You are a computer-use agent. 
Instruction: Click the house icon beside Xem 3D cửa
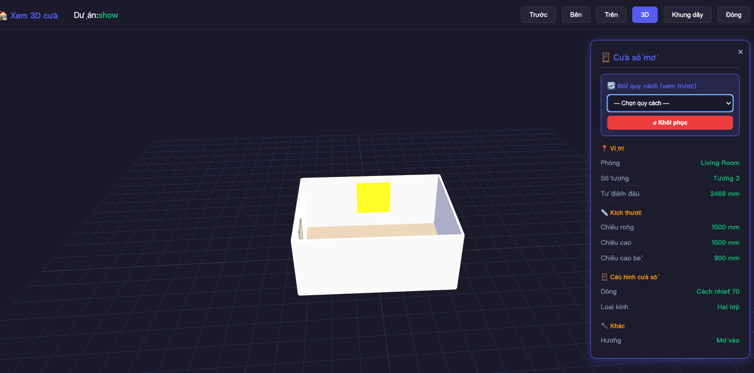point(3,15)
